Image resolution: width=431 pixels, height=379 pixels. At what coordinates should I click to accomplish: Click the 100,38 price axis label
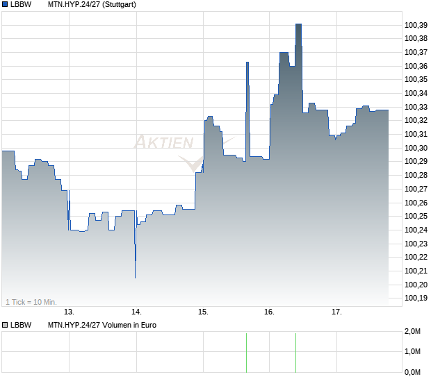416,38
